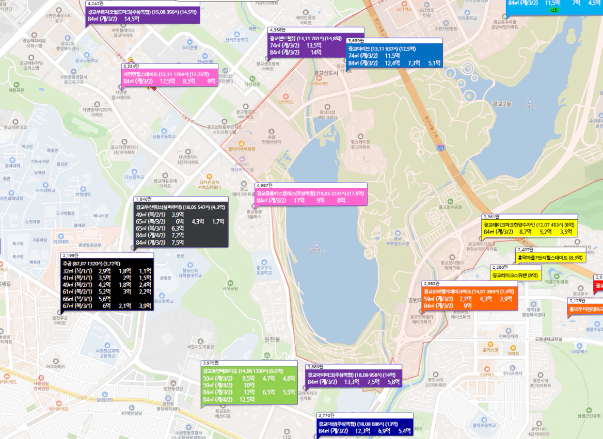Select the blue 광교더리브 apartment label
Screen dimensions: 603x439
tap(394, 56)
